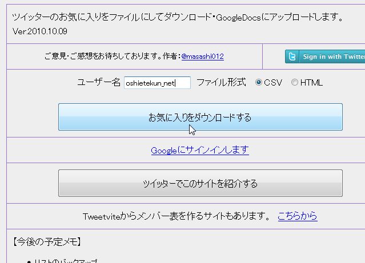Click the Sign in with Twitter button
This screenshot has height=263, width=365.
click(325, 56)
